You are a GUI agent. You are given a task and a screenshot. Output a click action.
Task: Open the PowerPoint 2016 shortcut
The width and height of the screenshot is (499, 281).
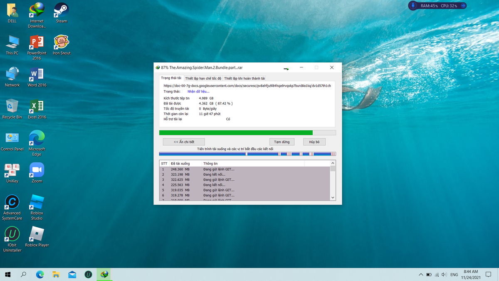[37, 47]
